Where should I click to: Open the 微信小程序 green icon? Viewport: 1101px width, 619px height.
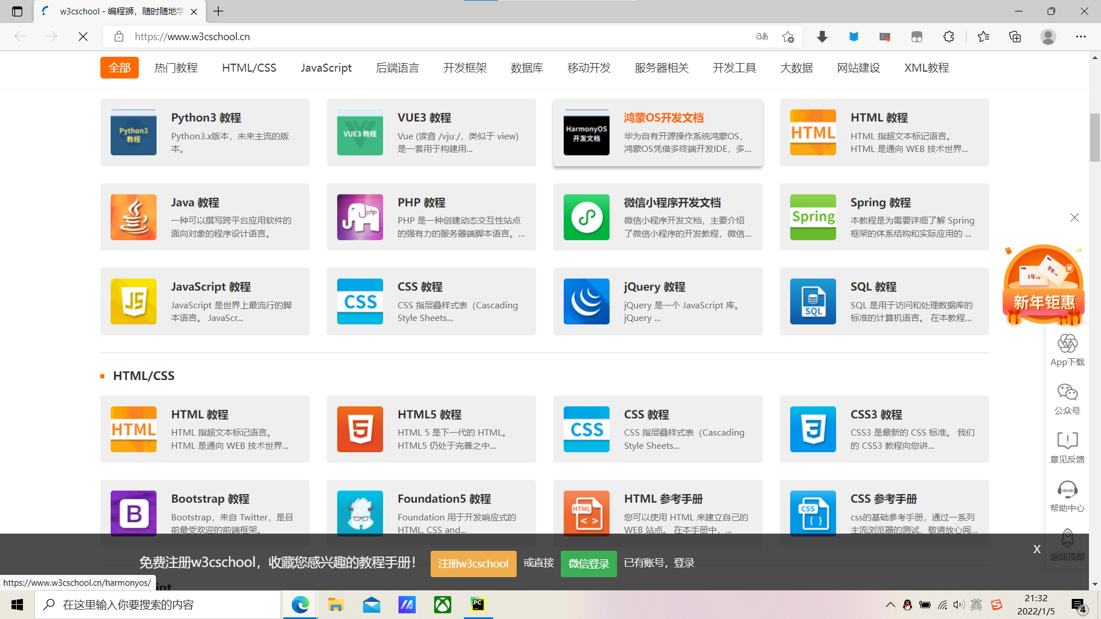[586, 217]
